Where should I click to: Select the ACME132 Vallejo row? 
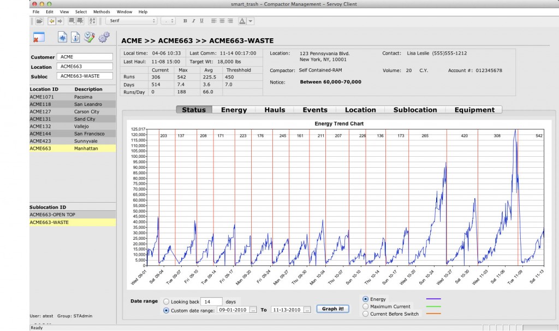[73, 126]
